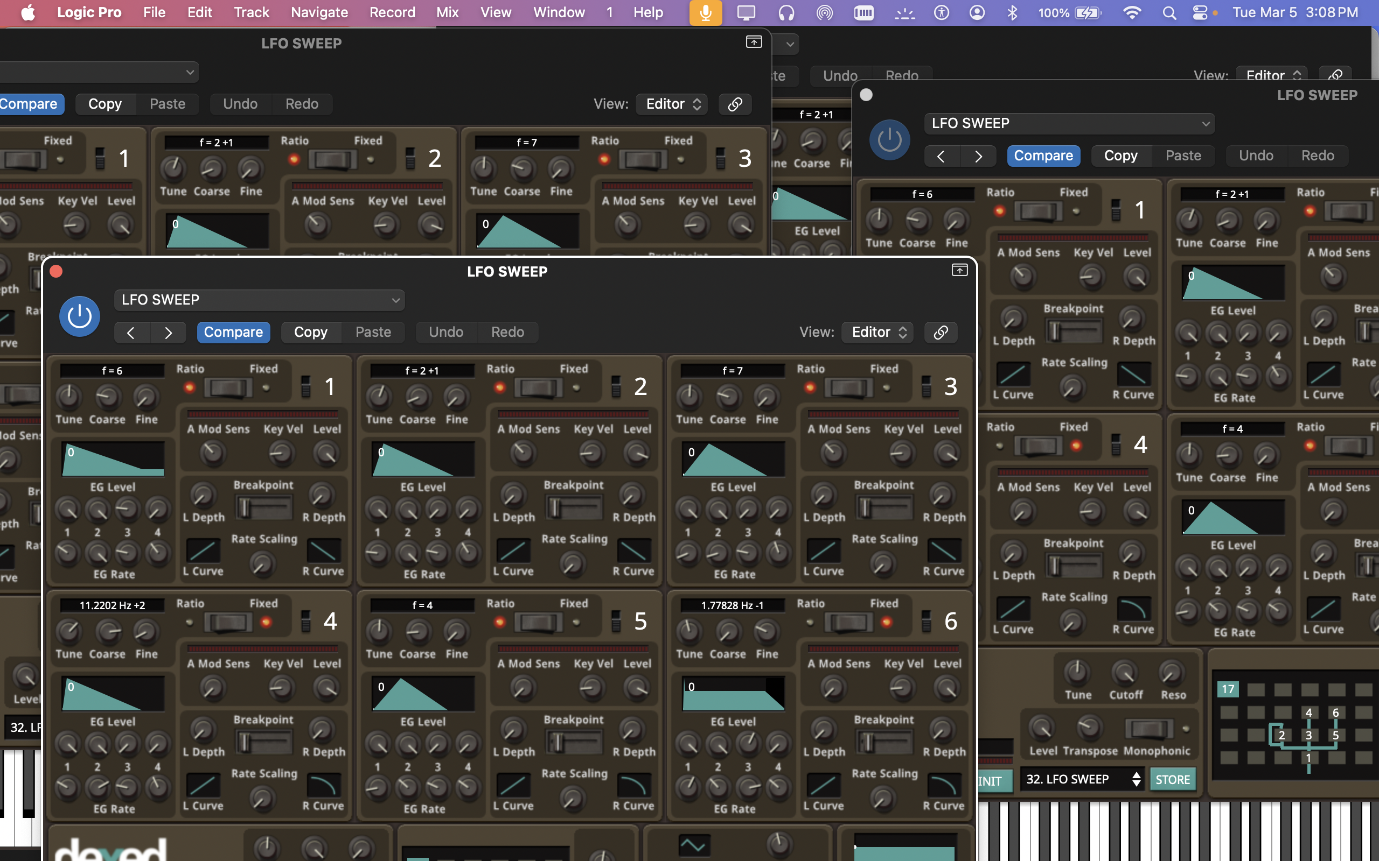Toggle Ratio/Fixed switch for operator 3

[848, 389]
